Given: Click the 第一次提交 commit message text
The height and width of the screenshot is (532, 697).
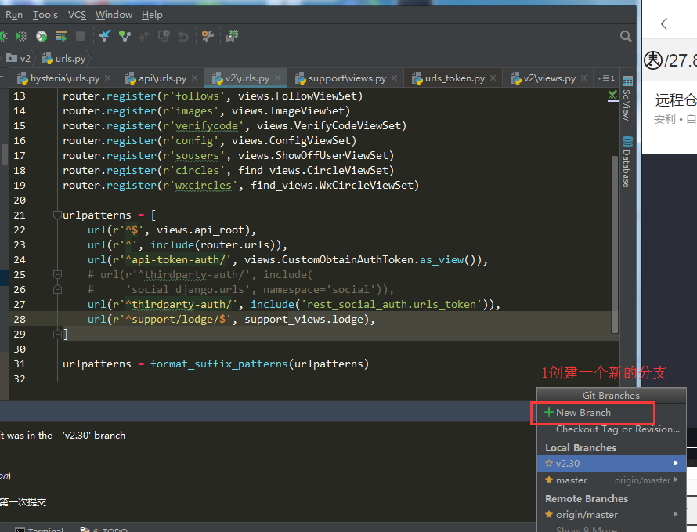Looking at the screenshot, I should pyautogui.click(x=23, y=502).
